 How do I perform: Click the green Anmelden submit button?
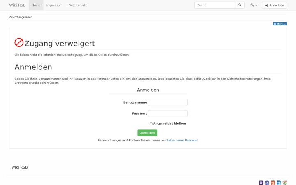[x=148, y=133]
